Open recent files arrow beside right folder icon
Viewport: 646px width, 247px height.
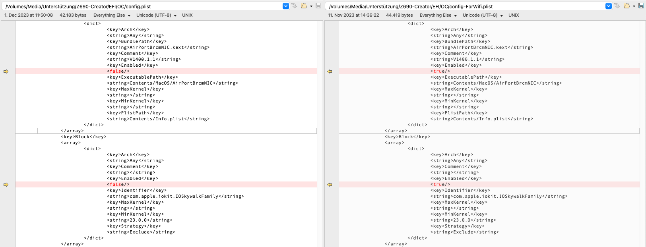click(x=634, y=6)
